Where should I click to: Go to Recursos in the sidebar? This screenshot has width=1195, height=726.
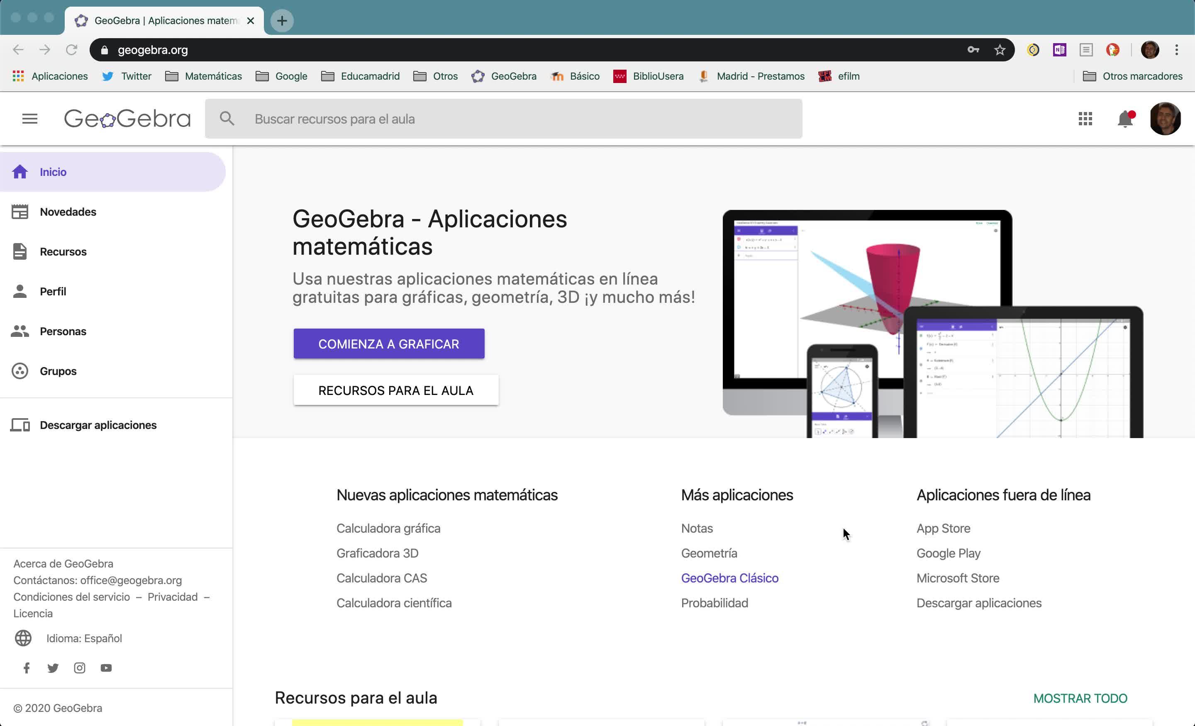(63, 252)
